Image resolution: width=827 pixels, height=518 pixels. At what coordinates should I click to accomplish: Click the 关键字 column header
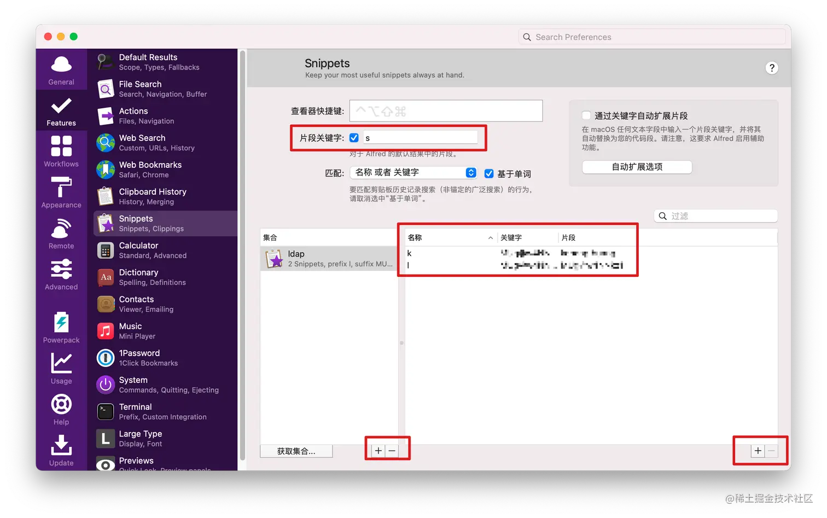[x=527, y=237]
